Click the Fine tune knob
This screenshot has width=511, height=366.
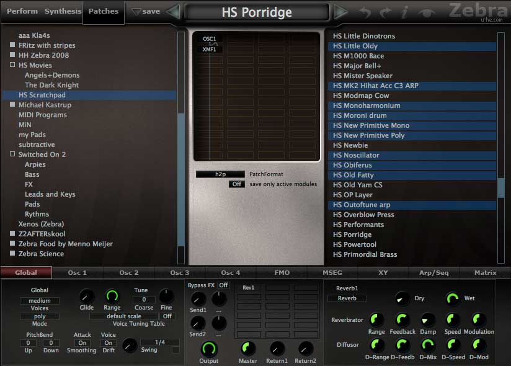coord(166,296)
